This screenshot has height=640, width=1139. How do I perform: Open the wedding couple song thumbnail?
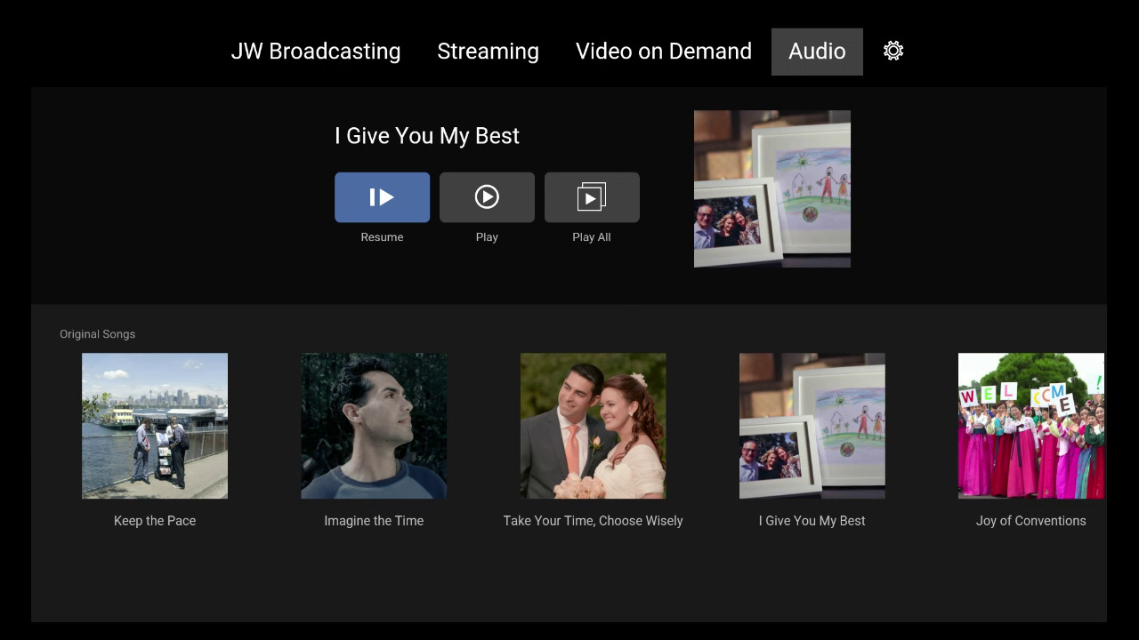point(593,426)
